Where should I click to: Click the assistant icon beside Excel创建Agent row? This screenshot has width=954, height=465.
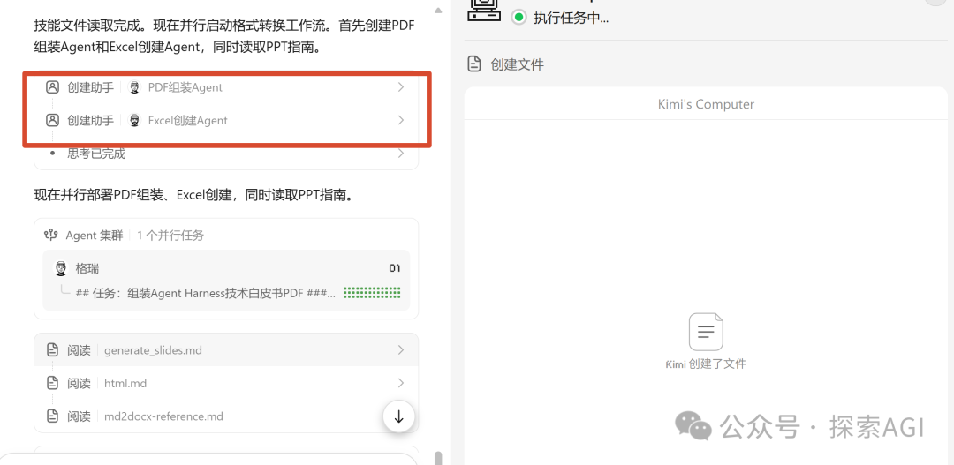pos(52,120)
